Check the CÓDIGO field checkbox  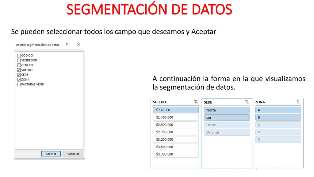click(x=19, y=56)
